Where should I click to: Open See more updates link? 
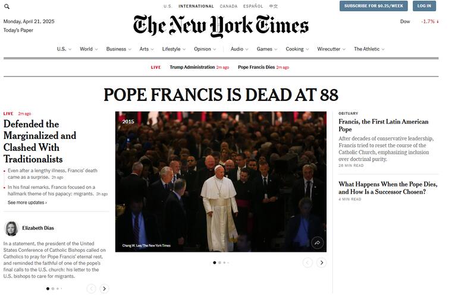coord(27,203)
